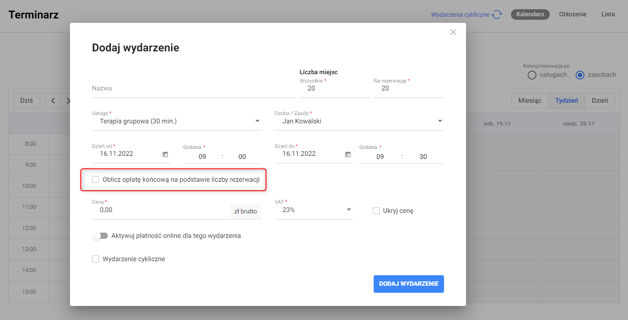This screenshot has height=320, width=628.
Task: Open the start date calendar picker icon
Action: click(x=165, y=154)
